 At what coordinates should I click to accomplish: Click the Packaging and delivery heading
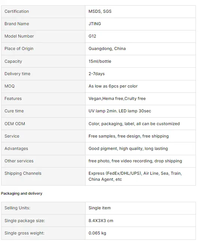21,194
